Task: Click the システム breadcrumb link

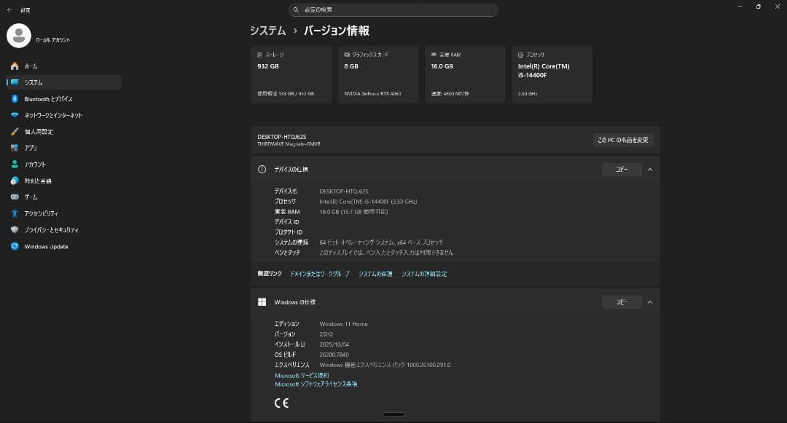Action: coord(267,31)
